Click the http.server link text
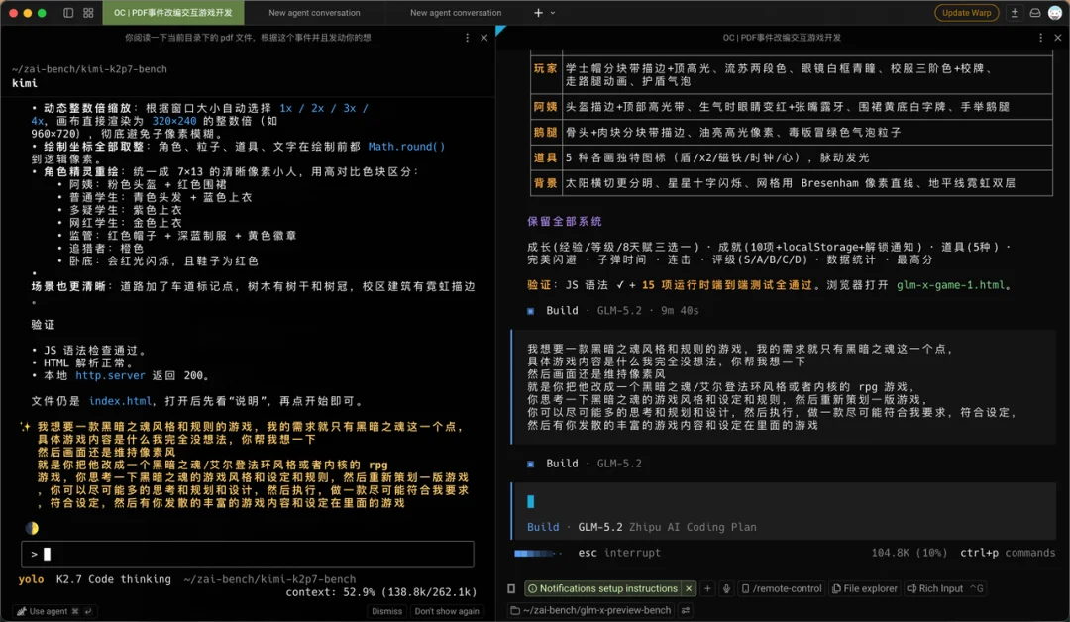 [110, 375]
